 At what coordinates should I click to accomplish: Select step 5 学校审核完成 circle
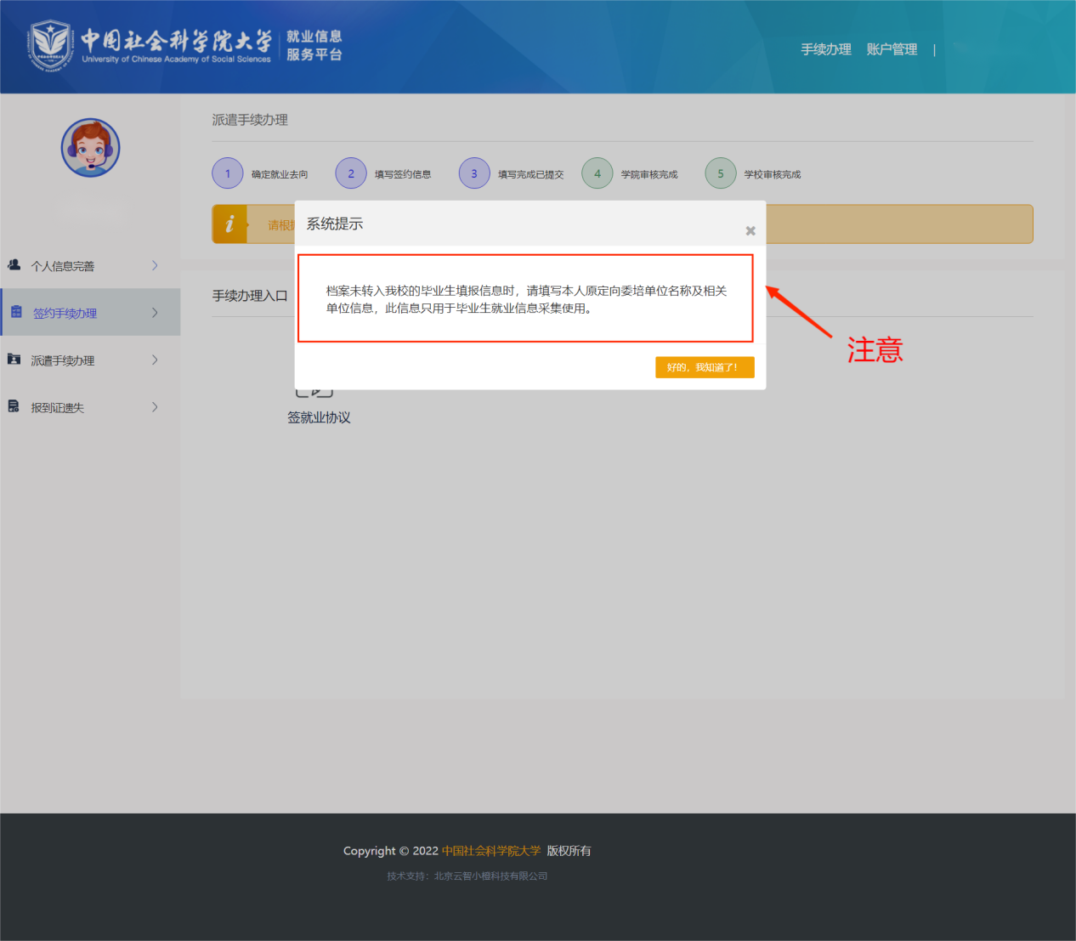(x=721, y=173)
